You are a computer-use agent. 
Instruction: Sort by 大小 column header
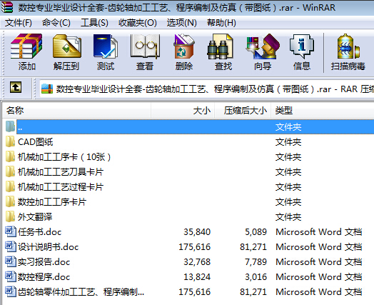[x=183, y=111]
